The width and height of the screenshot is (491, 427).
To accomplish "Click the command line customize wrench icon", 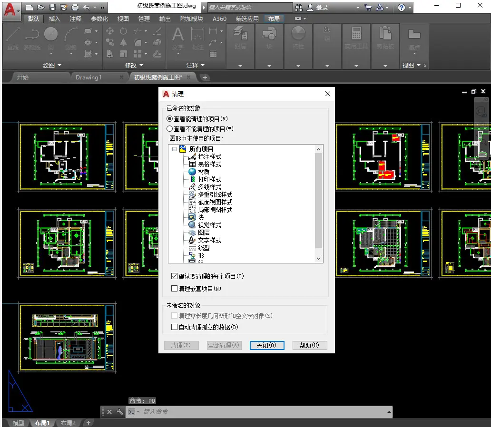I will coord(119,412).
